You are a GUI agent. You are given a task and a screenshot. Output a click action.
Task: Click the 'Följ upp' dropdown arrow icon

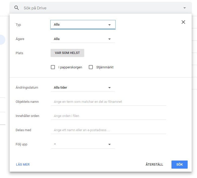110,144
